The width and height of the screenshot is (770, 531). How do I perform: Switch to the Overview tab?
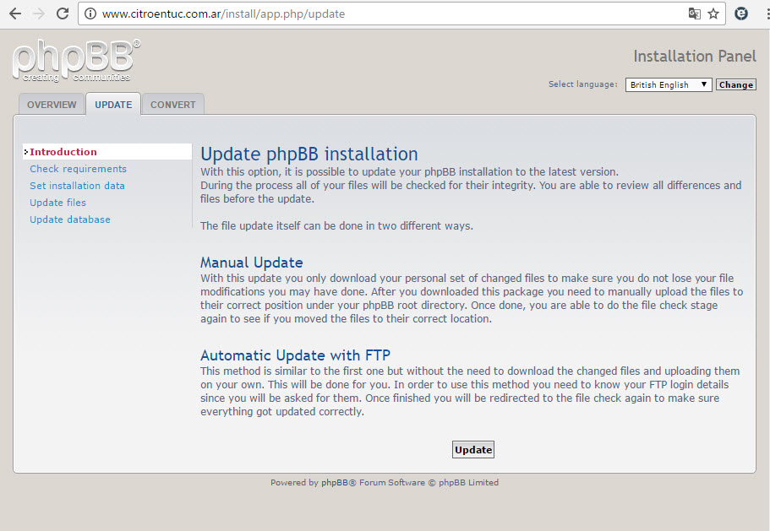pyautogui.click(x=52, y=105)
